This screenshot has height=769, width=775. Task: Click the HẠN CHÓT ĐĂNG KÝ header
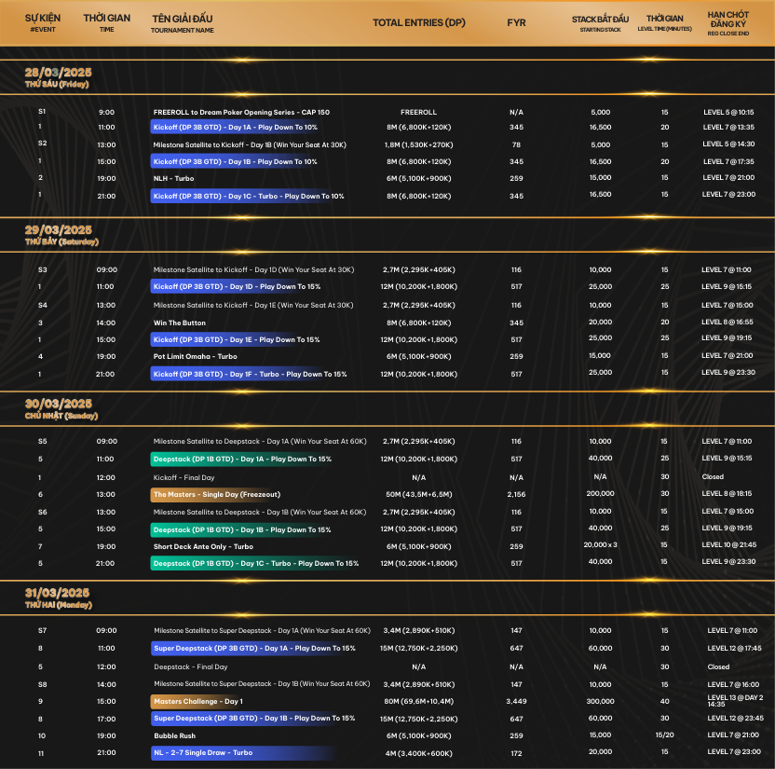click(728, 23)
